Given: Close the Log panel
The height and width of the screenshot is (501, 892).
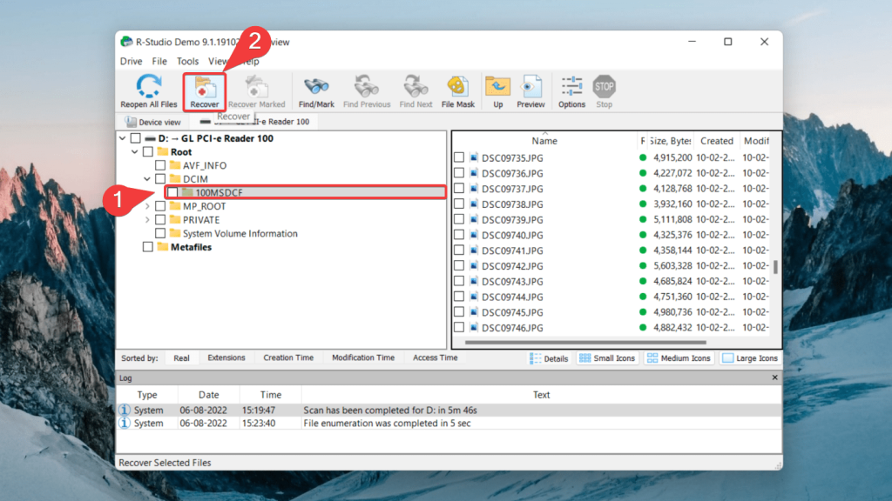Looking at the screenshot, I should tap(774, 377).
